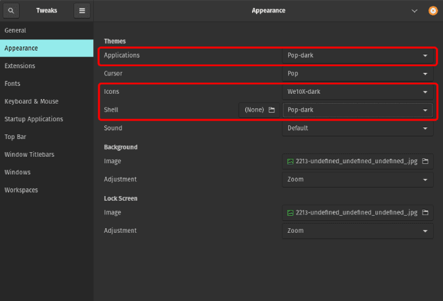Open the Shell theme dropdown
443x301 pixels.
(358, 110)
